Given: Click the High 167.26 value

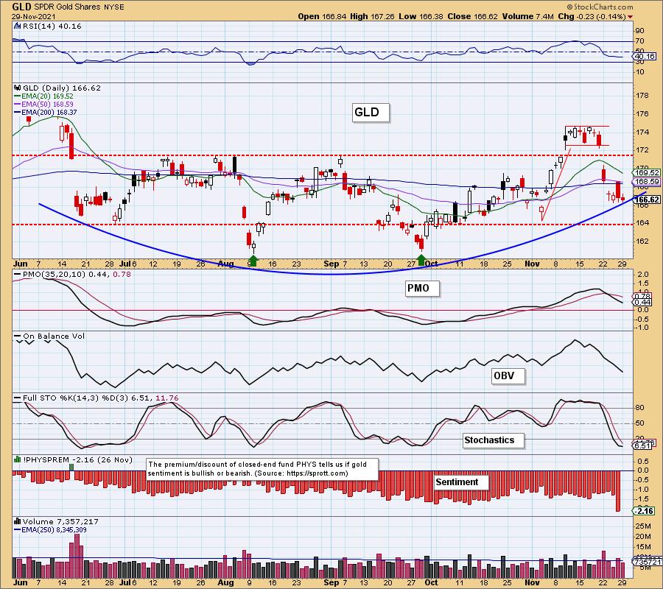Looking at the screenshot, I should 372,16.
